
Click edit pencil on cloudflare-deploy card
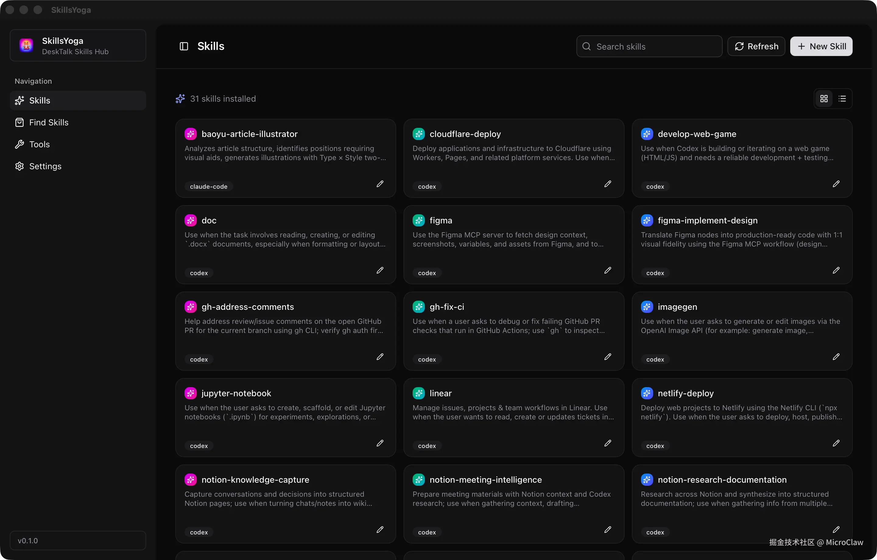tap(608, 184)
